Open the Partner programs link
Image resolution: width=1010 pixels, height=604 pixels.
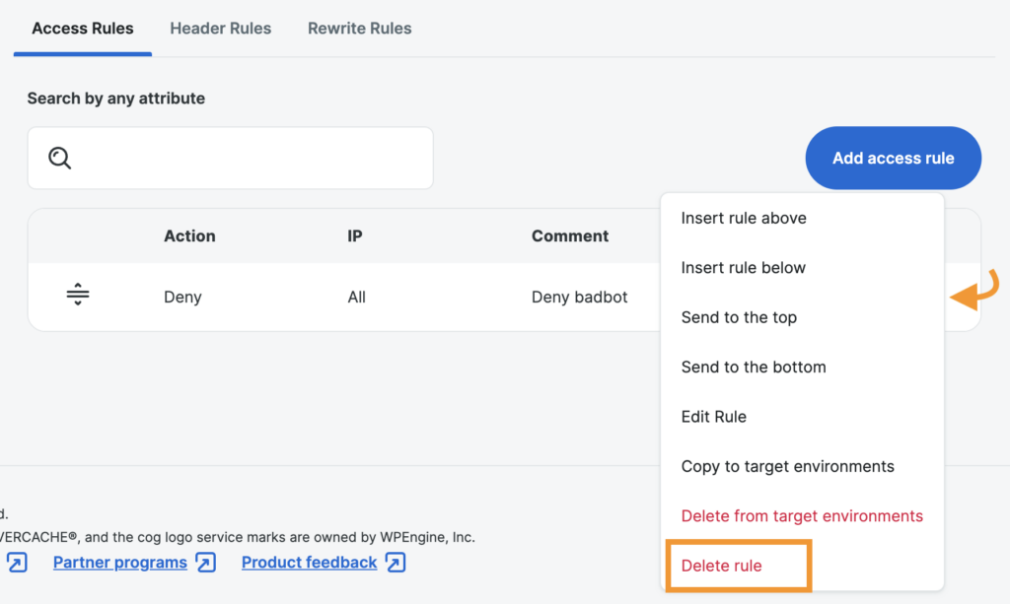point(119,563)
